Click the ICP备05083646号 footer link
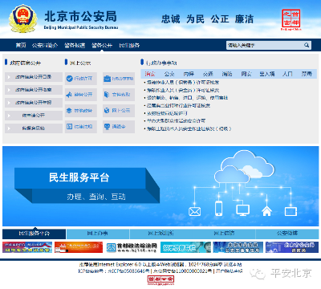 pos(128,271)
